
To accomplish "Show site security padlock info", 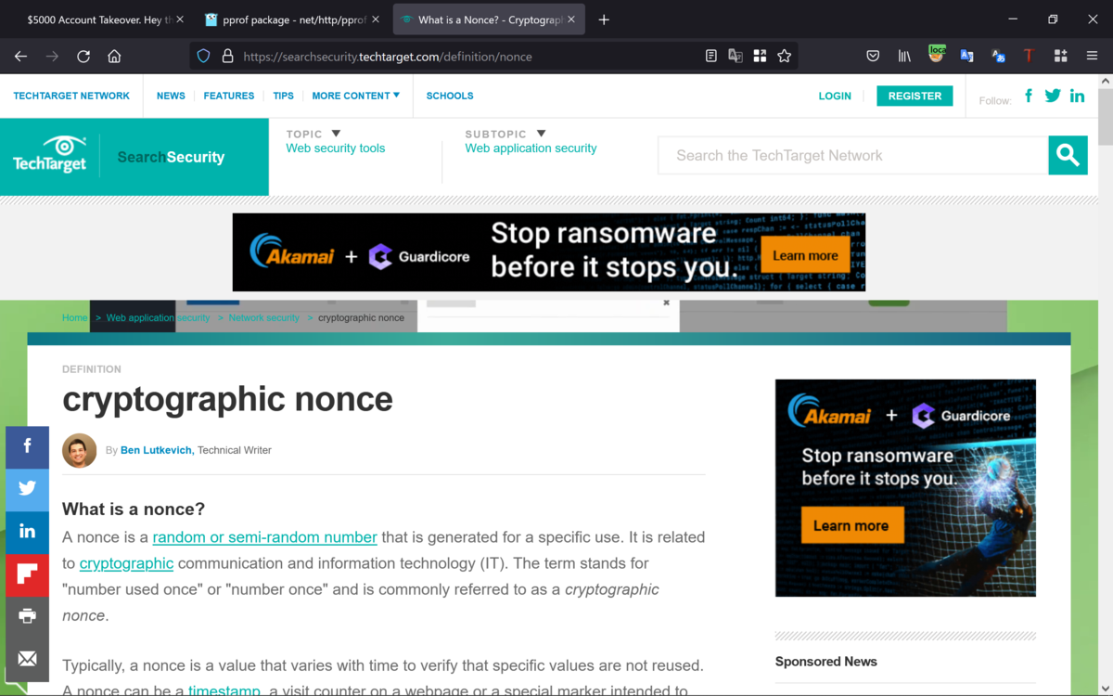I will point(227,56).
